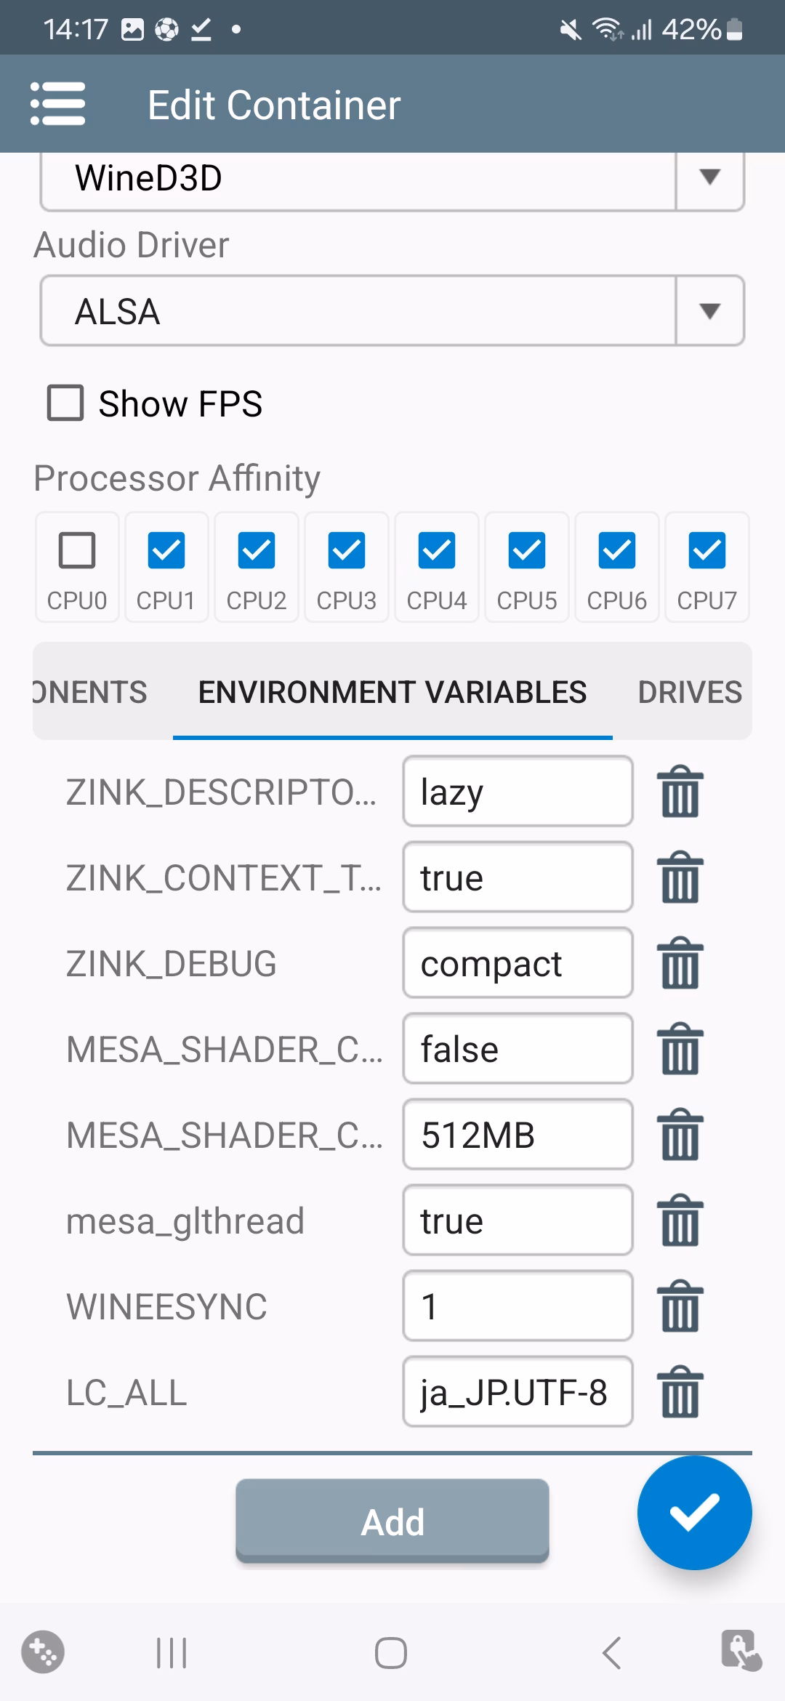785x1701 pixels.
Task: Remove the LC_ALL variable with trash icon
Action: [680, 1392]
